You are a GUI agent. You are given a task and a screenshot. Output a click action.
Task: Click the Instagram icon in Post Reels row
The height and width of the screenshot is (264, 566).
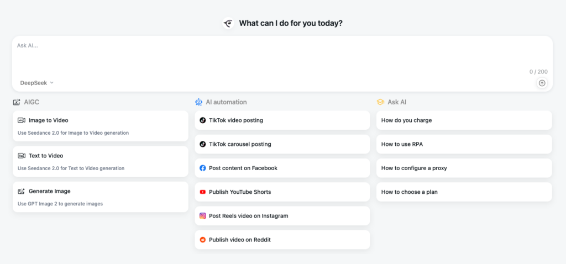(x=203, y=215)
